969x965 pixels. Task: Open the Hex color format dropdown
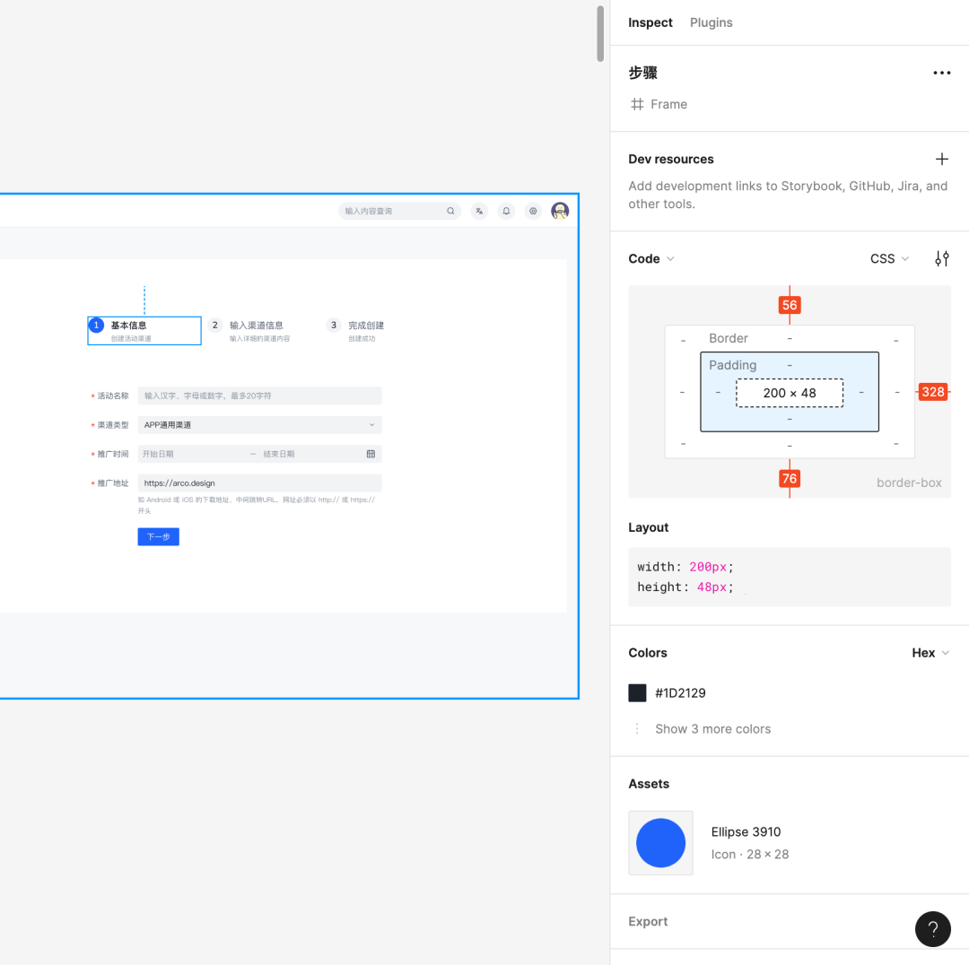(930, 653)
